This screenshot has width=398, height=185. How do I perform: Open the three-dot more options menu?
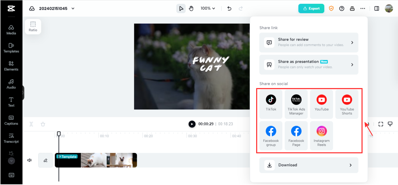(363, 8)
